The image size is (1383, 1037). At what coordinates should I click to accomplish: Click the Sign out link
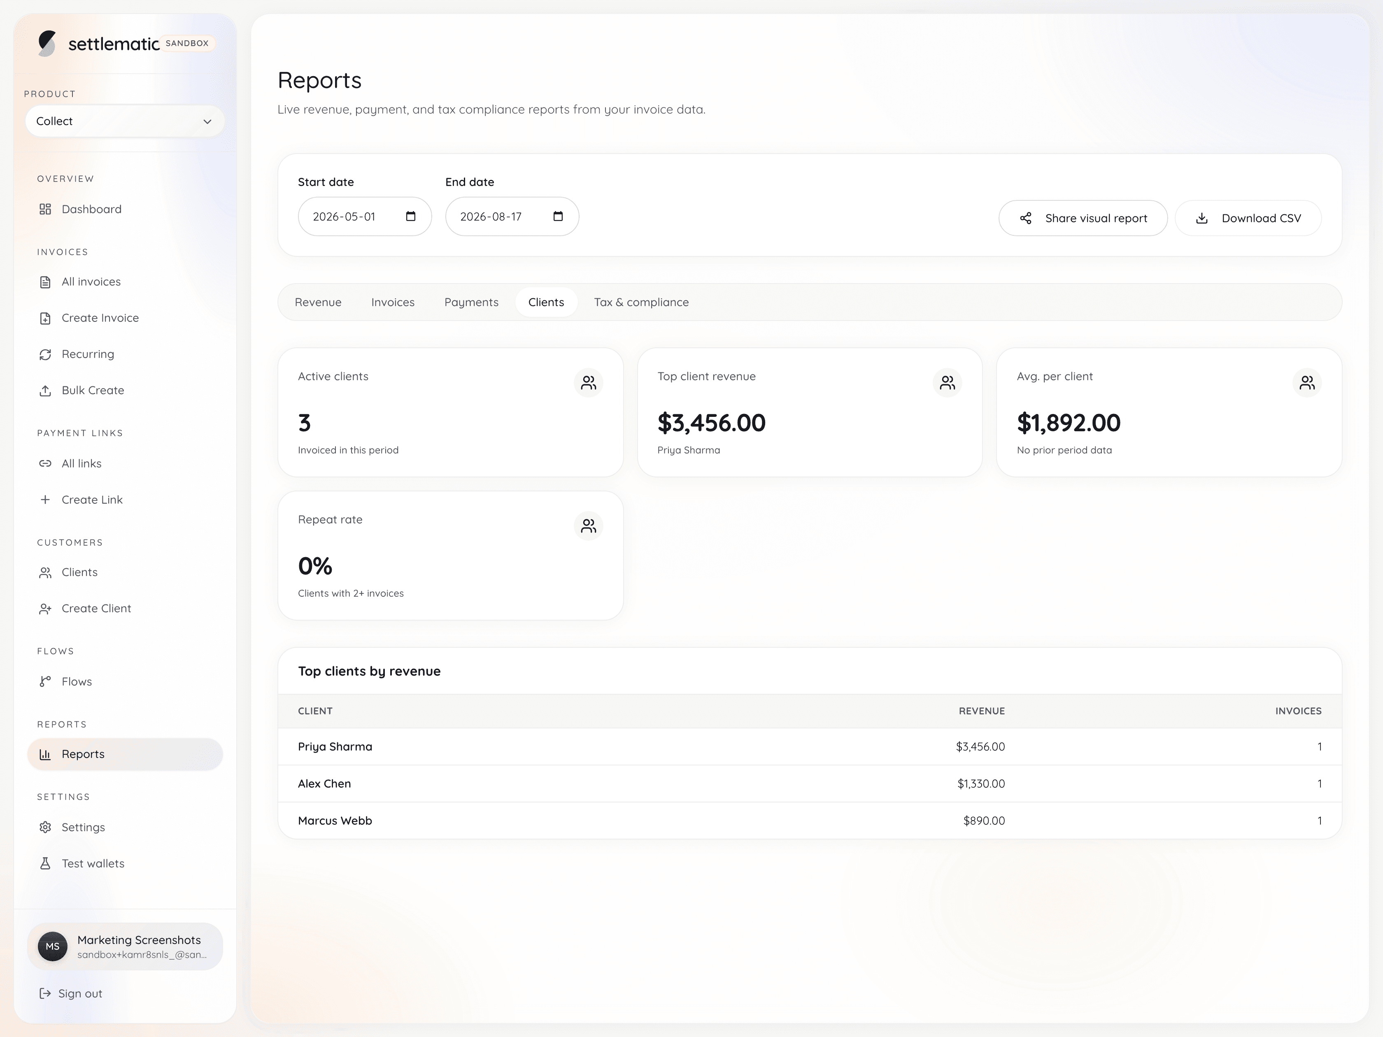71,993
